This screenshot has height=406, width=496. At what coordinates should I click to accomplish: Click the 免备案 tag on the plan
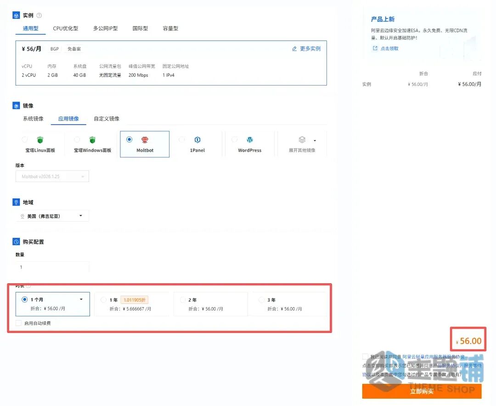(74, 49)
